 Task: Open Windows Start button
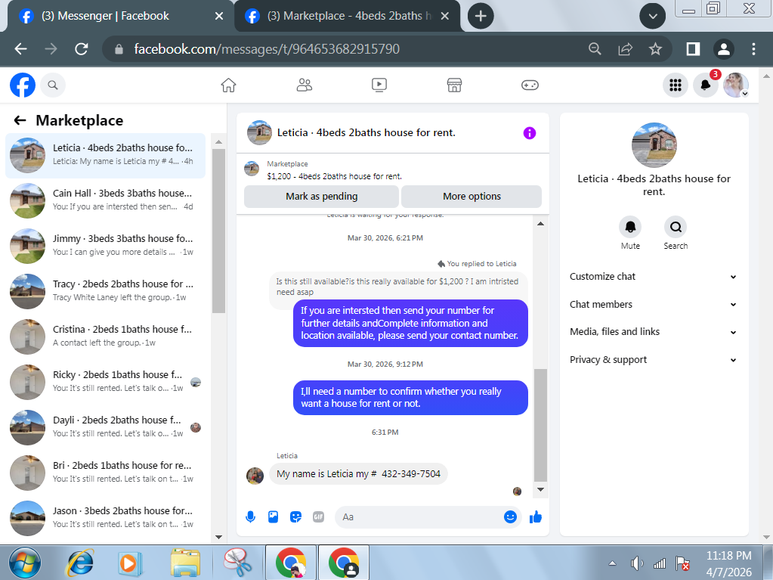coord(23,563)
